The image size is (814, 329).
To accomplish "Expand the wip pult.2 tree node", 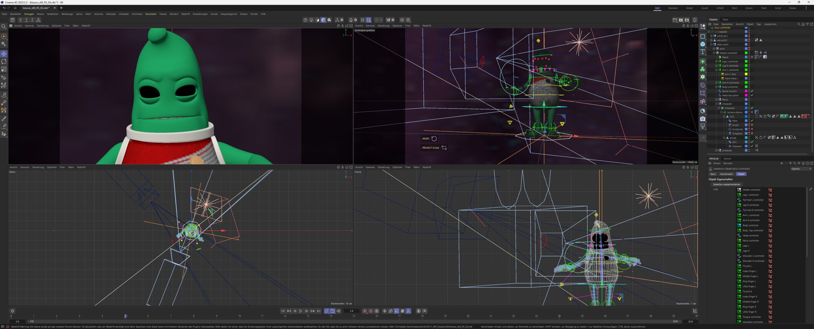I will pyautogui.click(x=711, y=40).
